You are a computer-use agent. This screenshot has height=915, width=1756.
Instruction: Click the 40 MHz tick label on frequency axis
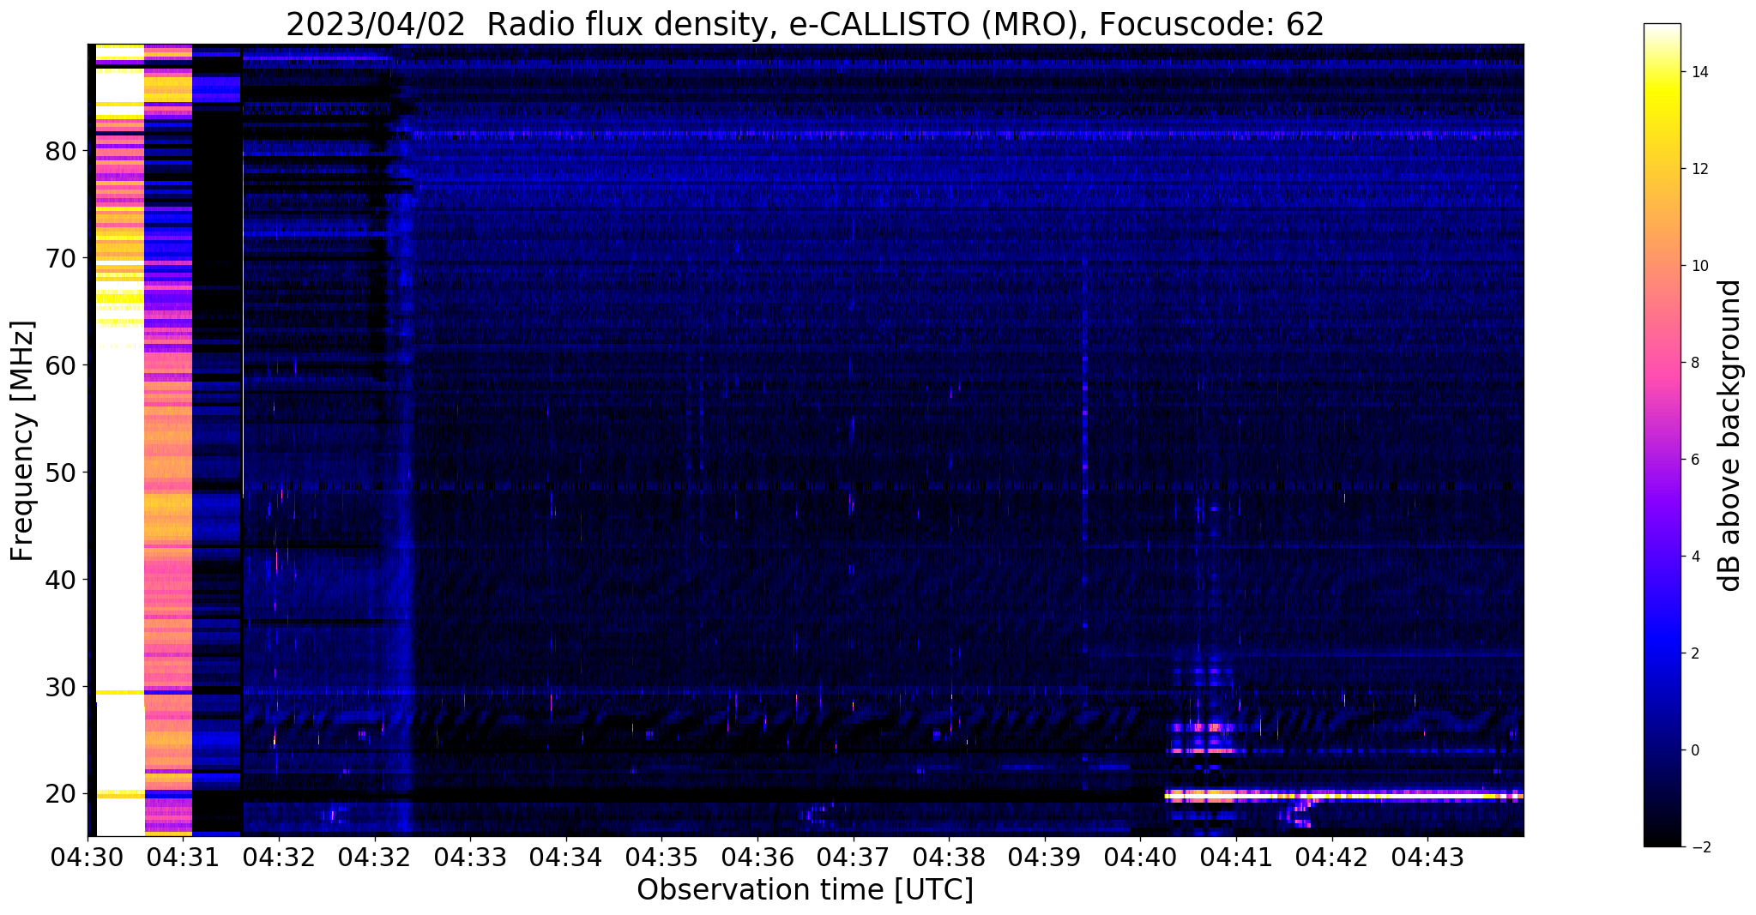click(60, 580)
